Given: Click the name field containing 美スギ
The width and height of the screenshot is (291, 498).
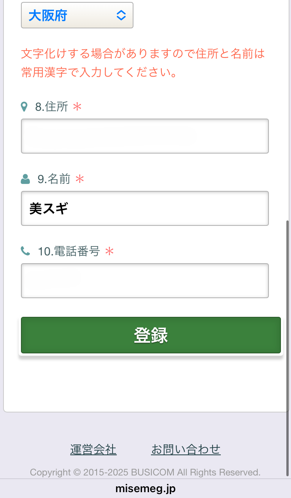Looking at the screenshot, I should click(x=145, y=208).
